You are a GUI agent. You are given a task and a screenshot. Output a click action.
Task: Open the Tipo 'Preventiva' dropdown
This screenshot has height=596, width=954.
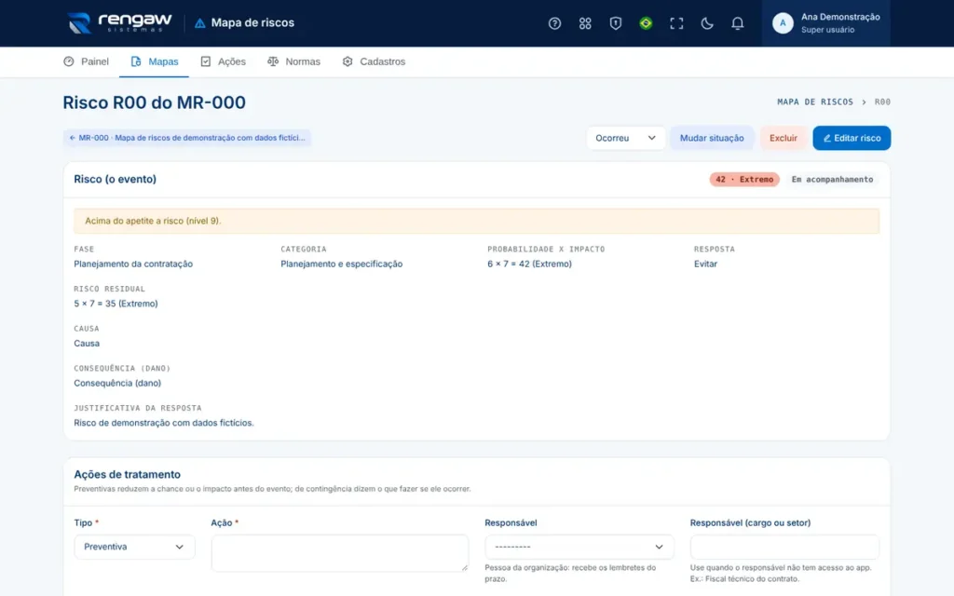point(134,547)
